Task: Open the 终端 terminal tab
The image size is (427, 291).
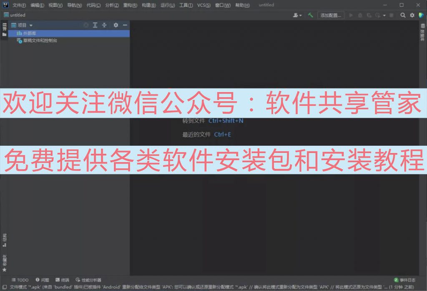Action: point(63,280)
